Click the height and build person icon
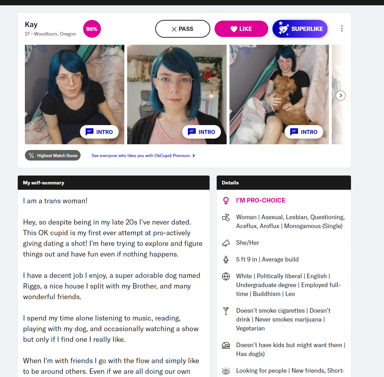 226,259
